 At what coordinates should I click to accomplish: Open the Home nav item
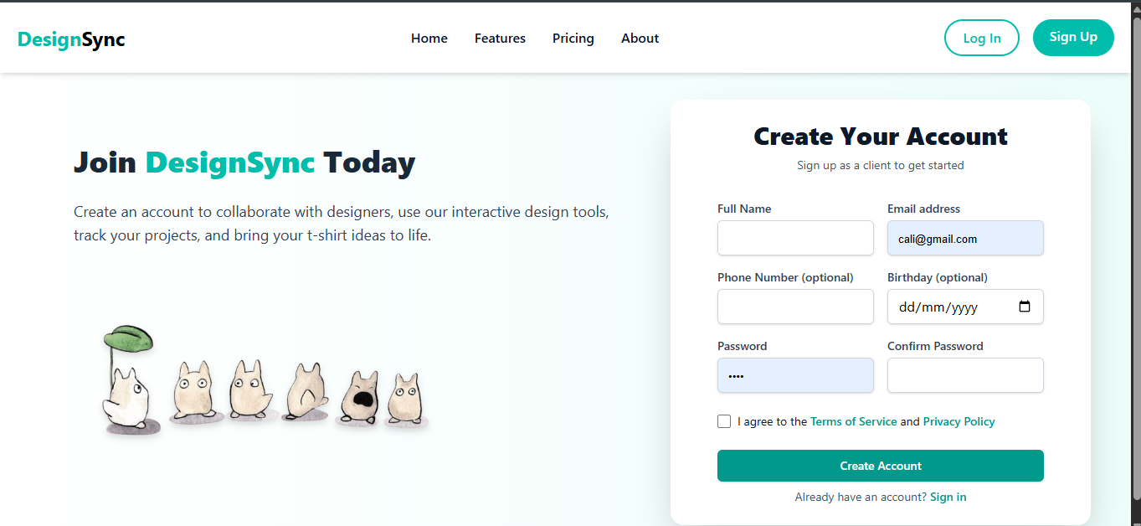429,39
